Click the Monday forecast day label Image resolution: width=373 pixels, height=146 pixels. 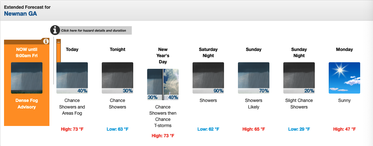pos(344,50)
